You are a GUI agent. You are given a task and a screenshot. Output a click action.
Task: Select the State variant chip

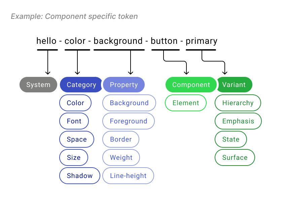[x=231, y=139]
